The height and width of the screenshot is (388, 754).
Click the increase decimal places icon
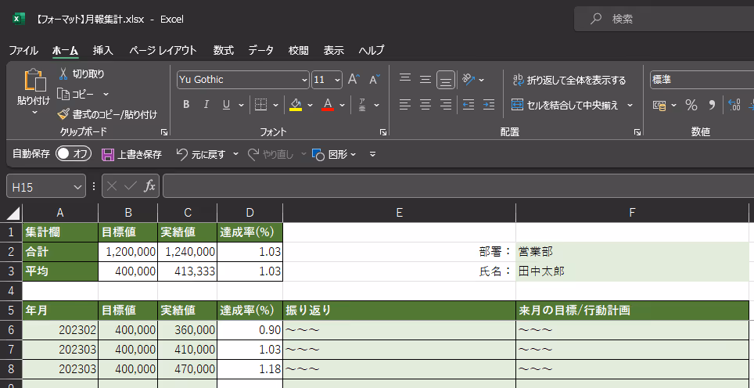(x=734, y=106)
